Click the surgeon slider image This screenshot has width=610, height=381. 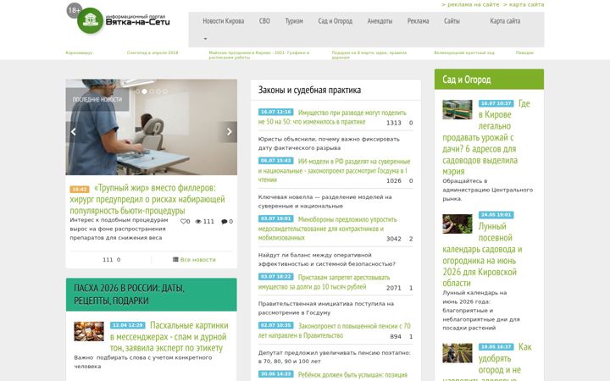152,127
